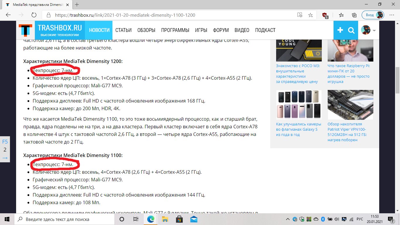The width and height of the screenshot is (400, 225).
Task: Open link Знакомство с POCO M3
Action: click(298, 74)
